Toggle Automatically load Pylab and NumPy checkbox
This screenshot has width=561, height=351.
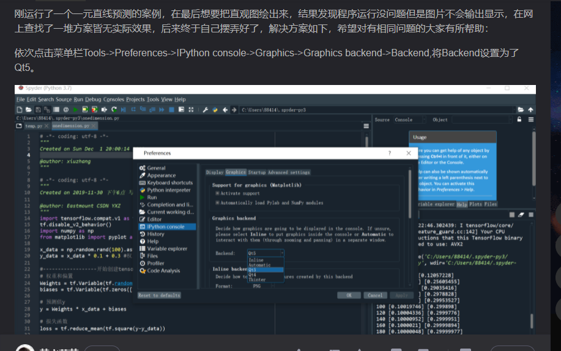217,202
